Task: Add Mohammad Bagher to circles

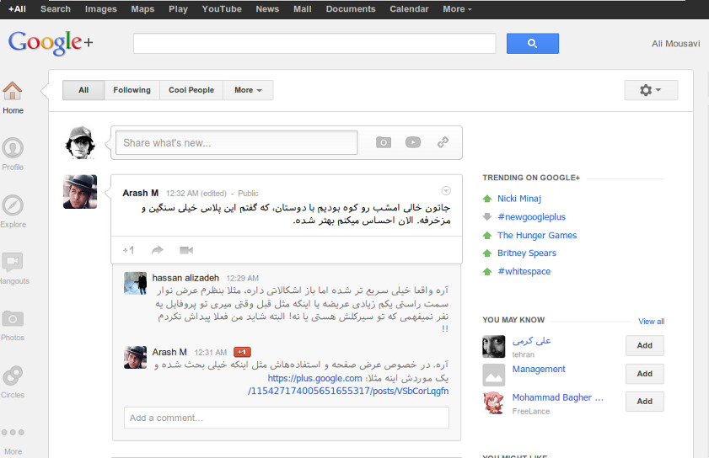Action: click(645, 401)
